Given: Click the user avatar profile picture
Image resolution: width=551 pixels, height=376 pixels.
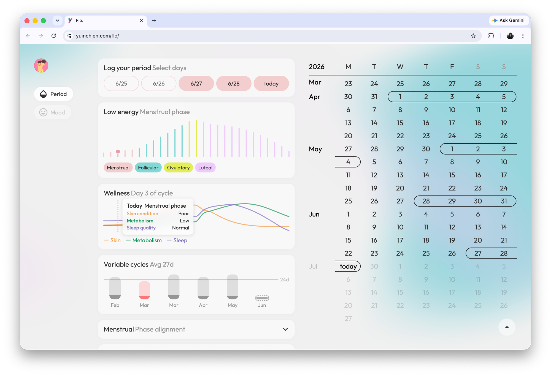Looking at the screenshot, I should coord(41,65).
